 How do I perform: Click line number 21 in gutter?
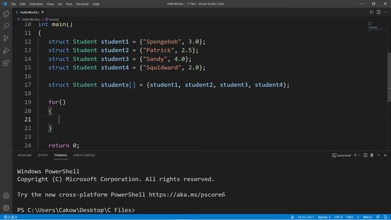pos(27,120)
